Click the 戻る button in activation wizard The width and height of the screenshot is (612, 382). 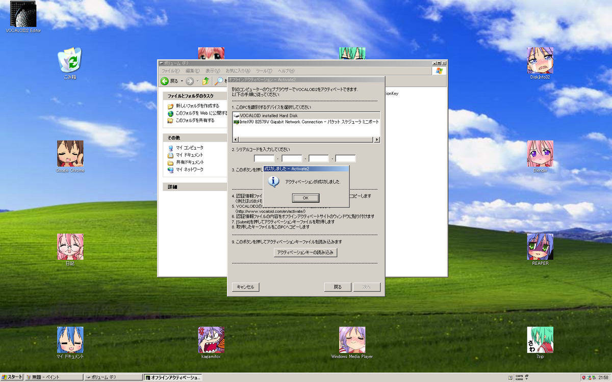338,287
